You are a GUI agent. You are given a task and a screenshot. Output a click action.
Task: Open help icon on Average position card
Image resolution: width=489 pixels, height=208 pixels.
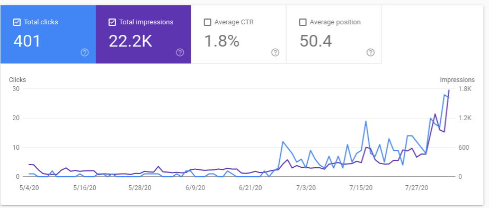(x=370, y=52)
